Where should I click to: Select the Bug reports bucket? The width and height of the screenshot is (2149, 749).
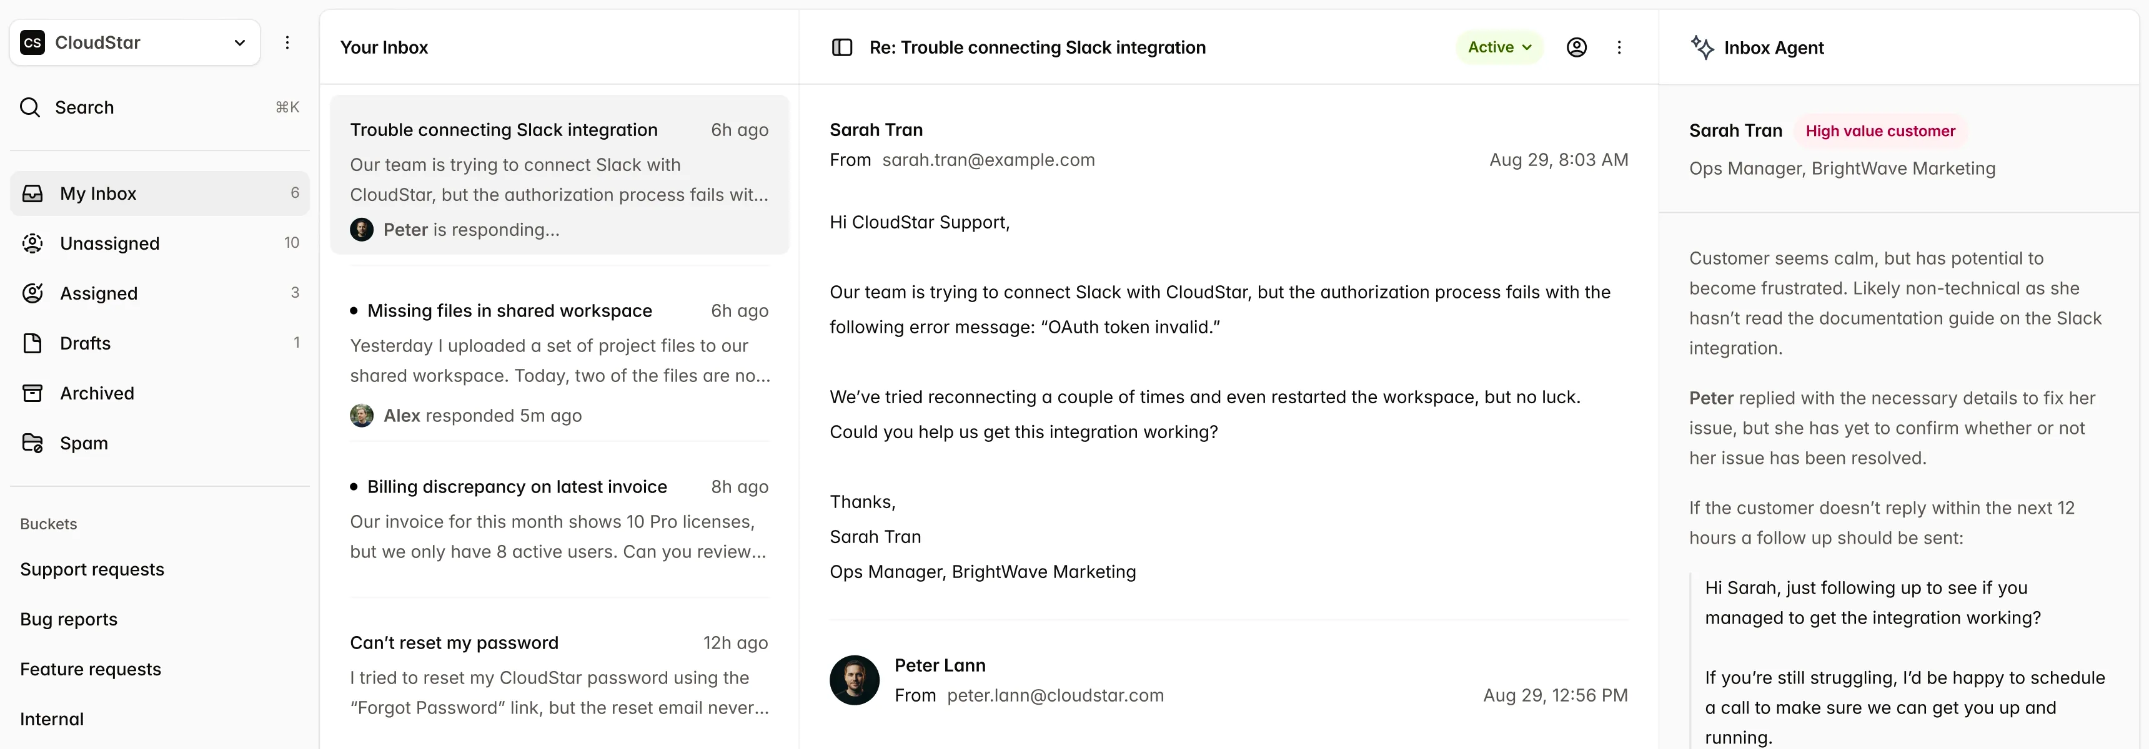[x=69, y=620]
